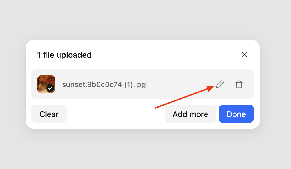
Task: Click the upload success checkmark badge
Action: [50, 88]
